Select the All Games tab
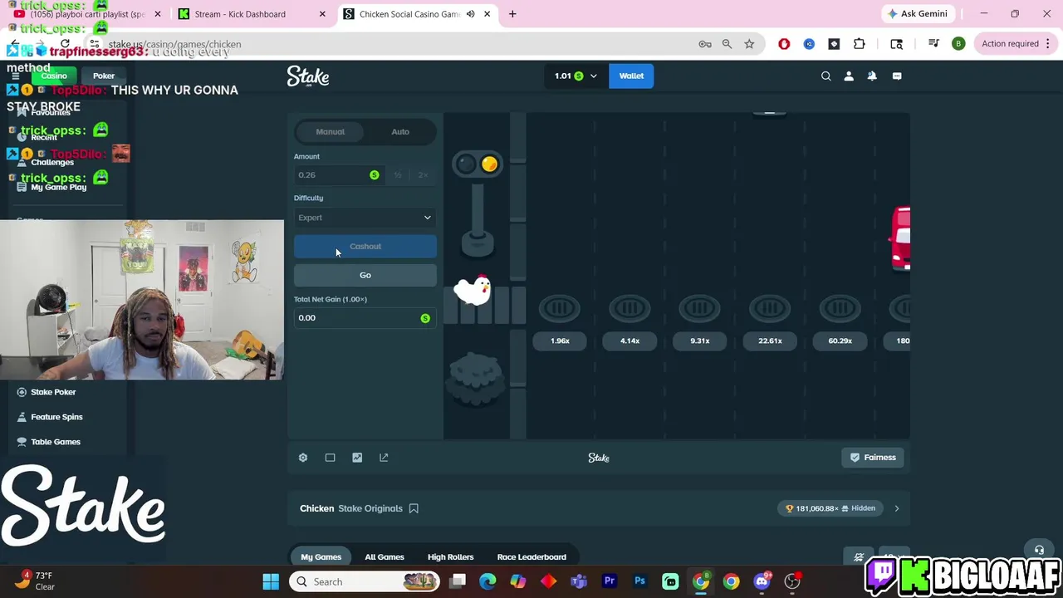 pyautogui.click(x=385, y=557)
